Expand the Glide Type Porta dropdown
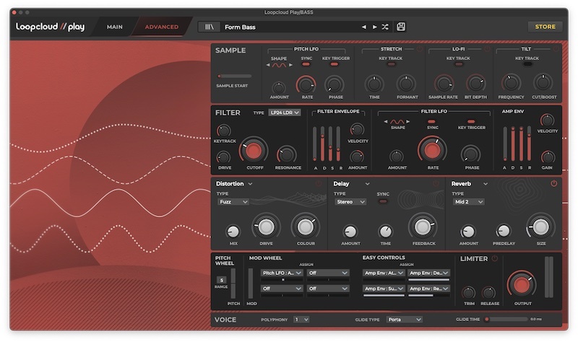 point(404,319)
